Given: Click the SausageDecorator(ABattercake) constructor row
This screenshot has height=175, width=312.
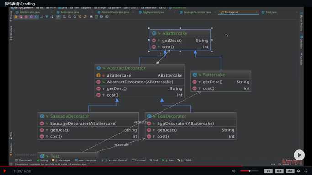Looking at the screenshot, I should (88, 124).
